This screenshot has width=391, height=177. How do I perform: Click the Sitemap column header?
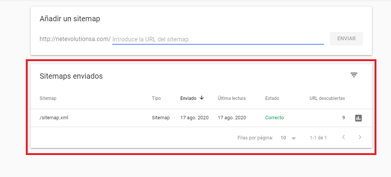(48, 98)
